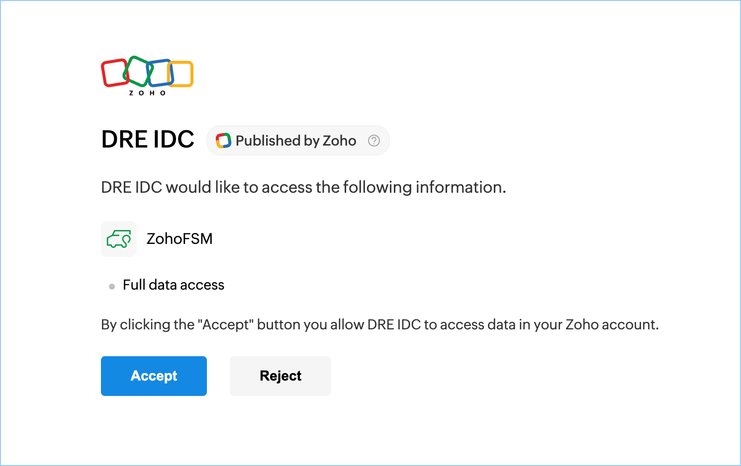Click the bullet beside Full data access

pos(112,286)
